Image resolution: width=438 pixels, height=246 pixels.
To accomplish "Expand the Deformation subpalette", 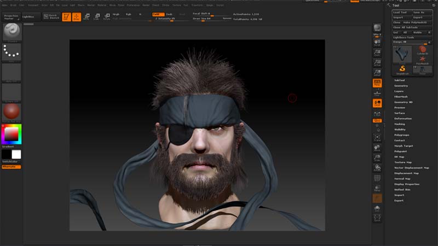I will 403,119.
